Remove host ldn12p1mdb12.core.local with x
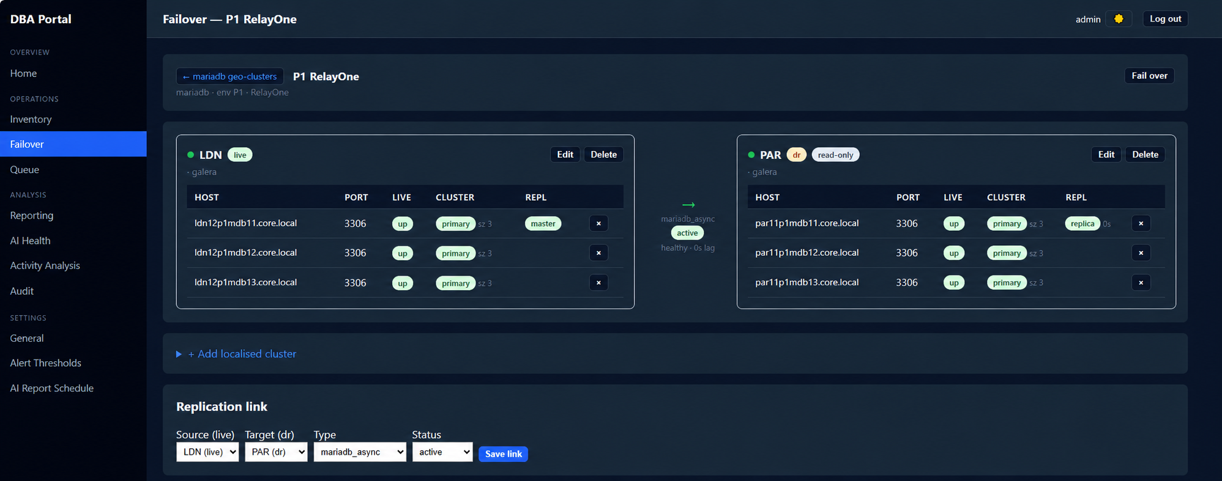1222x481 pixels. click(598, 253)
